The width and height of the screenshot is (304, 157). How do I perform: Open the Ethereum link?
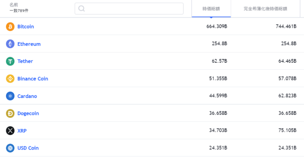click(x=29, y=44)
